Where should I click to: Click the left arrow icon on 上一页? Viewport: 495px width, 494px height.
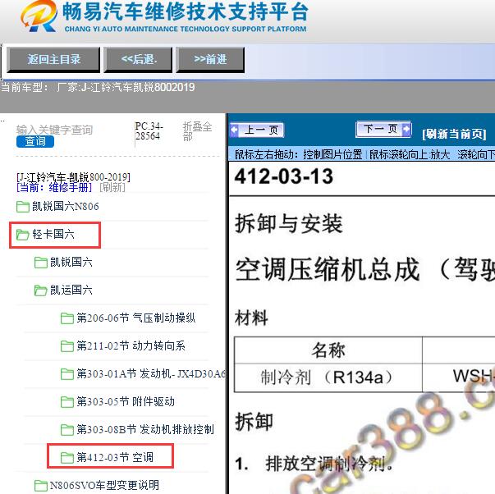click(235, 130)
